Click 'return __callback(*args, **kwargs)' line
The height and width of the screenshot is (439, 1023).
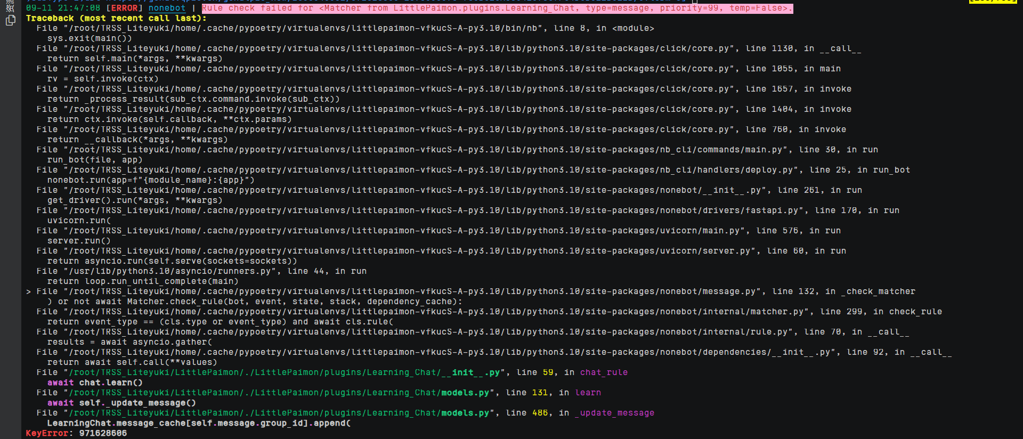point(137,140)
